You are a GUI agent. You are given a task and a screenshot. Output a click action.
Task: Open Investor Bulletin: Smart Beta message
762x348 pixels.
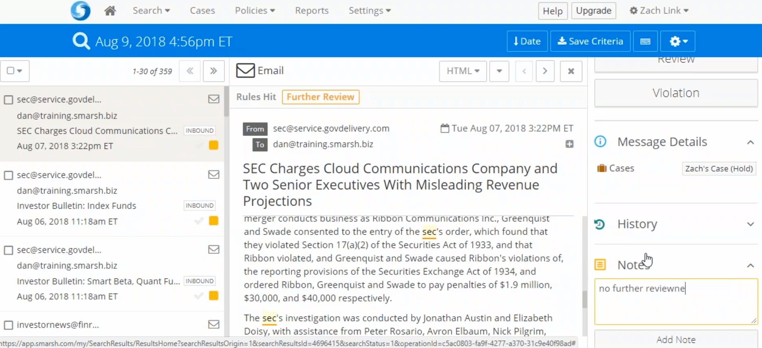98,281
